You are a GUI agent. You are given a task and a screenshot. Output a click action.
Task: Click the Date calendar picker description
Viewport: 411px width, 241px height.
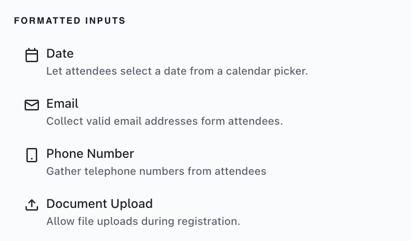pyautogui.click(x=177, y=71)
